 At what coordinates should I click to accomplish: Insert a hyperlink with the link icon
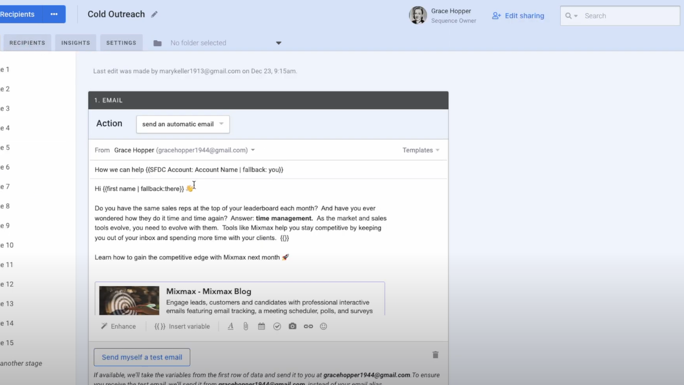point(308,326)
